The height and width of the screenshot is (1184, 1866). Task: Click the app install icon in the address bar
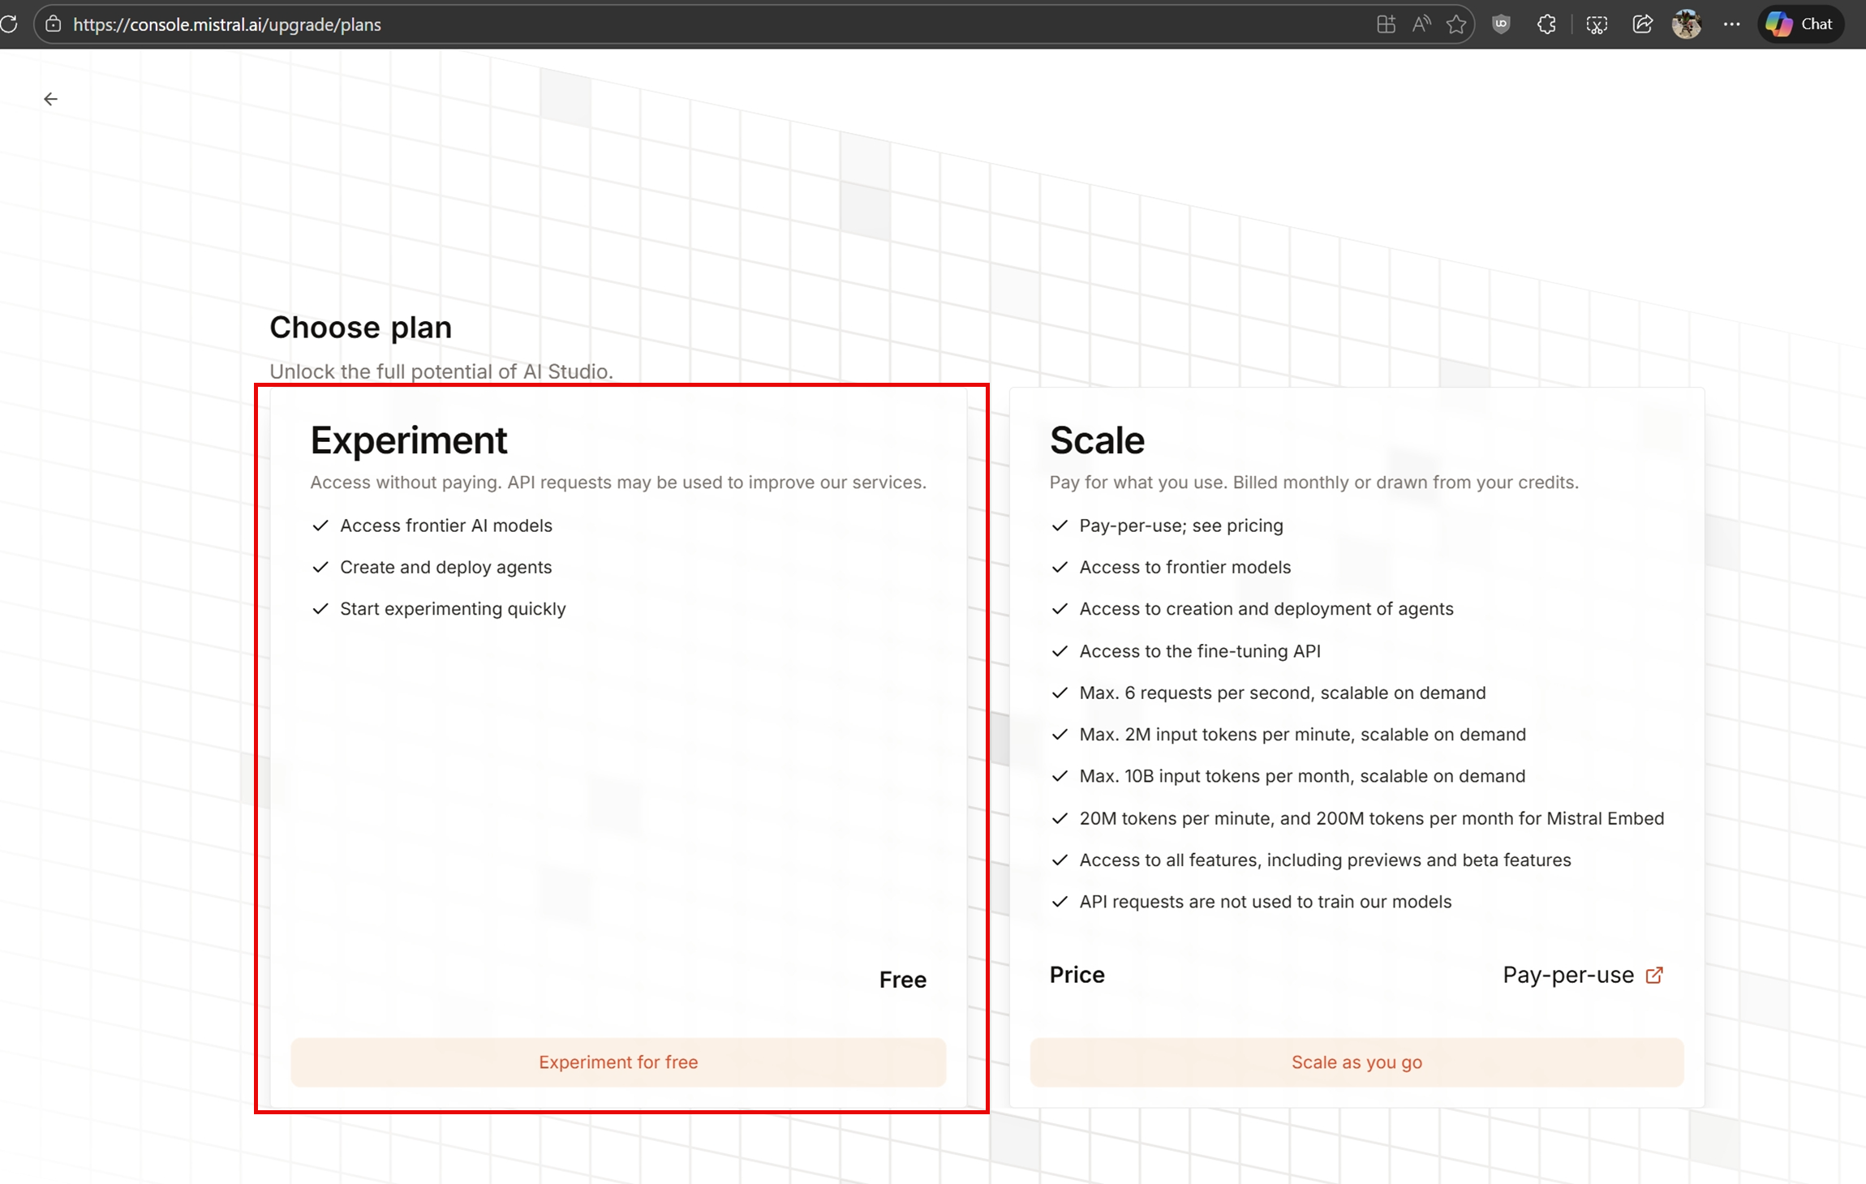click(x=1386, y=24)
